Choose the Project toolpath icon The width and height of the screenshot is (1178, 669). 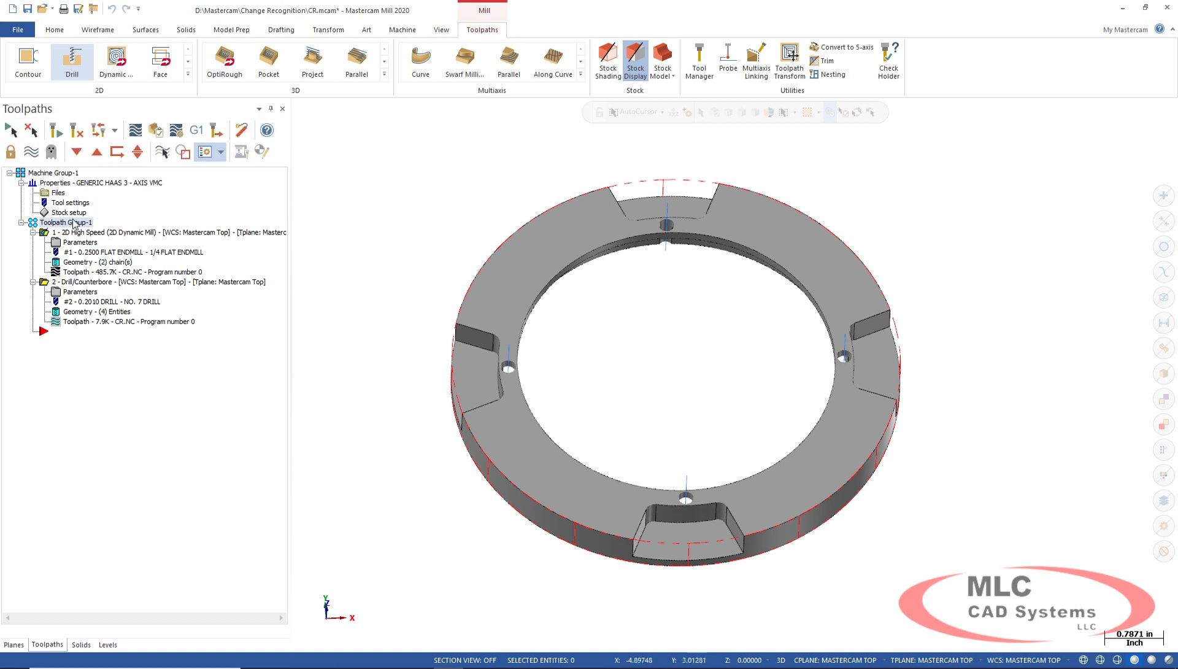point(312,62)
